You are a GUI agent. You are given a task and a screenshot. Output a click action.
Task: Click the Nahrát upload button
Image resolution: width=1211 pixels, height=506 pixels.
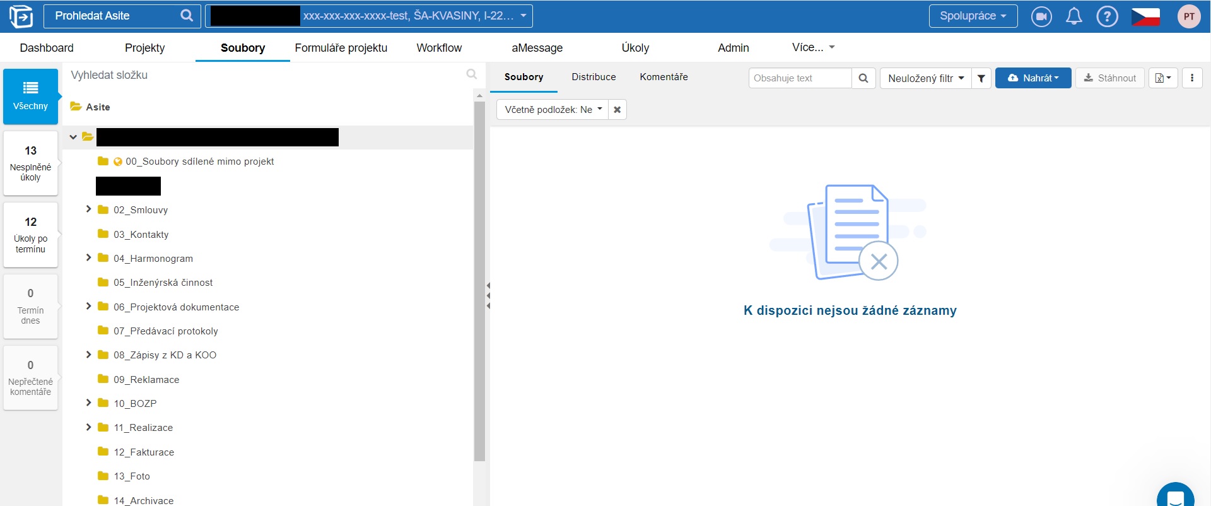1033,78
